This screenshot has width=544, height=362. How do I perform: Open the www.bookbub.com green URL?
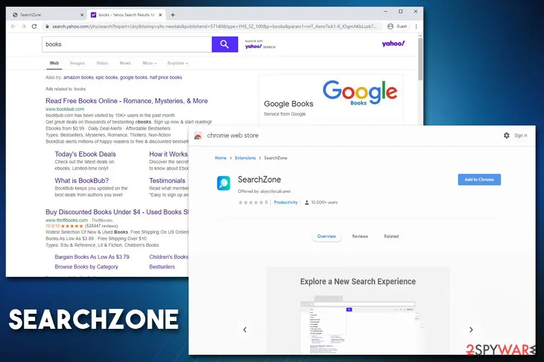click(x=65, y=109)
